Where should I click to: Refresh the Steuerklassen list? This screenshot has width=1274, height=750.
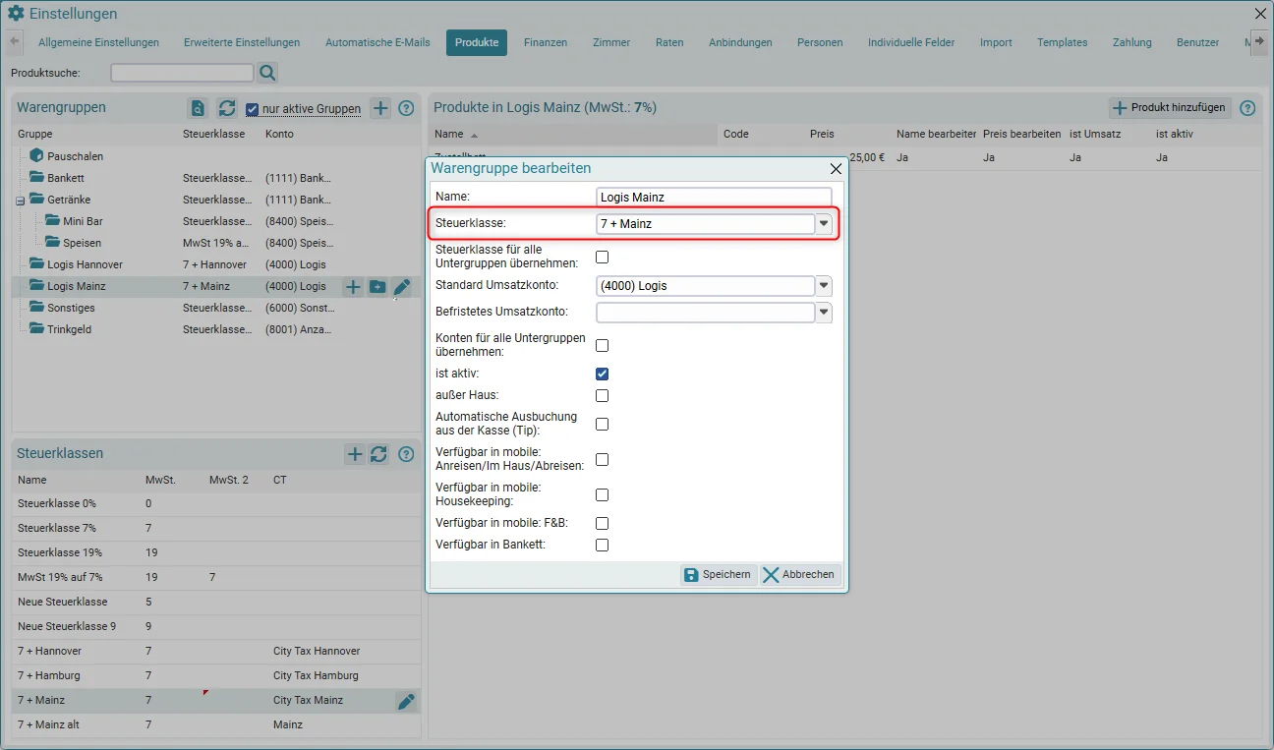[378, 454]
